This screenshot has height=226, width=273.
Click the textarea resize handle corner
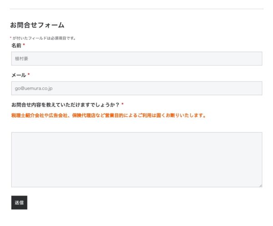(260, 186)
